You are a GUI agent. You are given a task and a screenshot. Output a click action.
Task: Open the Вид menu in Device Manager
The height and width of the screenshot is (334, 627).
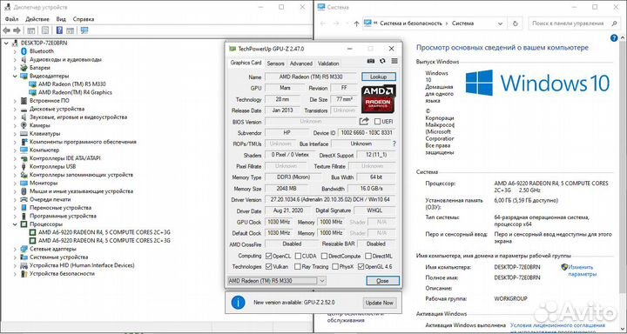tap(61, 19)
